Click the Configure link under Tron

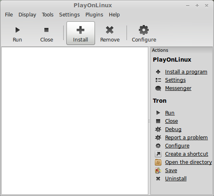pos(177,146)
